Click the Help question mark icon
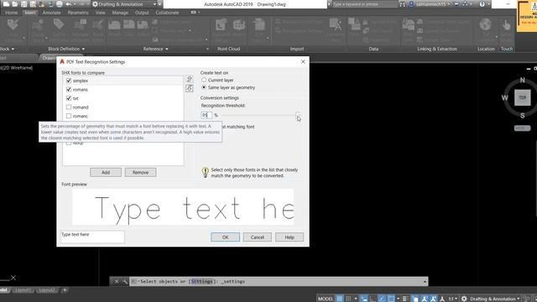537x302 pixels. point(482,4)
